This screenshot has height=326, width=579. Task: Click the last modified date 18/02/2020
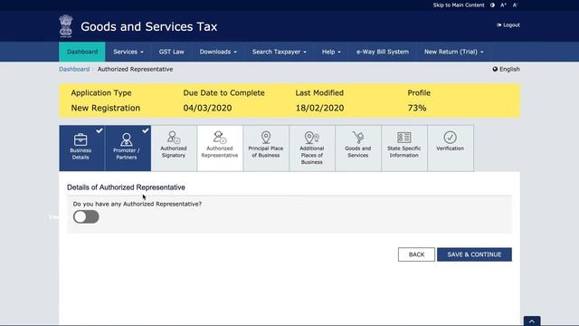click(x=319, y=108)
